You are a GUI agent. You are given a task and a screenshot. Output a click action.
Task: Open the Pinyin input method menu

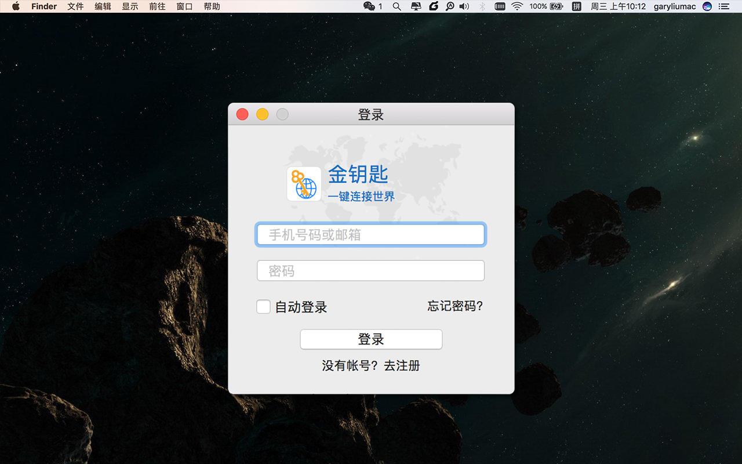pyautogui.click(x=576, y=6)
